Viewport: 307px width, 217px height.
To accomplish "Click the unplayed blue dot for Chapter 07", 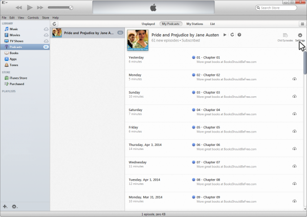I will (x=193, y=162).
